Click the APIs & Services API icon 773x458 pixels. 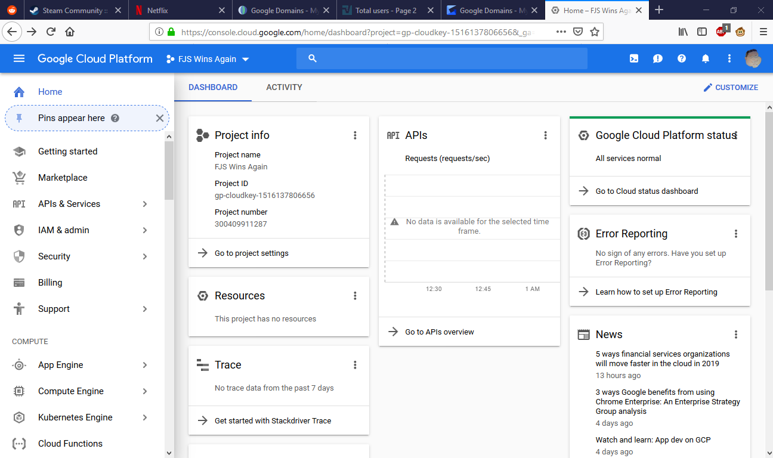19,204
